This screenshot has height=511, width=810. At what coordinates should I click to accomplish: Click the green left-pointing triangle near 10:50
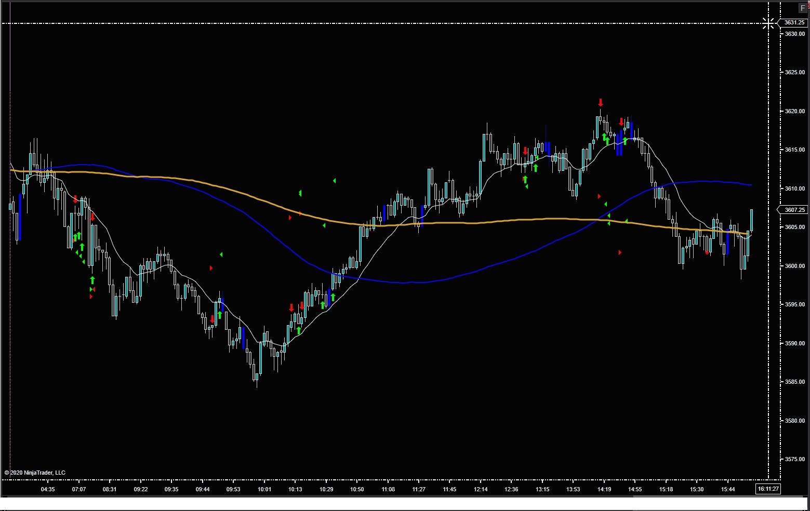coord(325,225)
